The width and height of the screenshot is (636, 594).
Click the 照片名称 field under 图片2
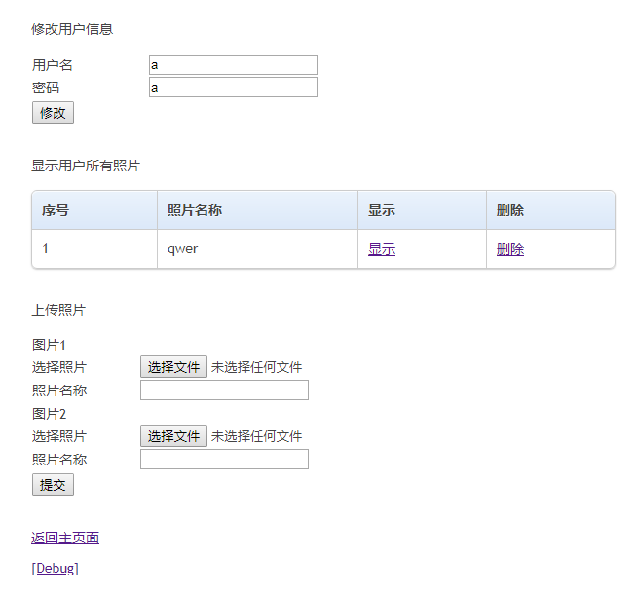coord(224,459)
